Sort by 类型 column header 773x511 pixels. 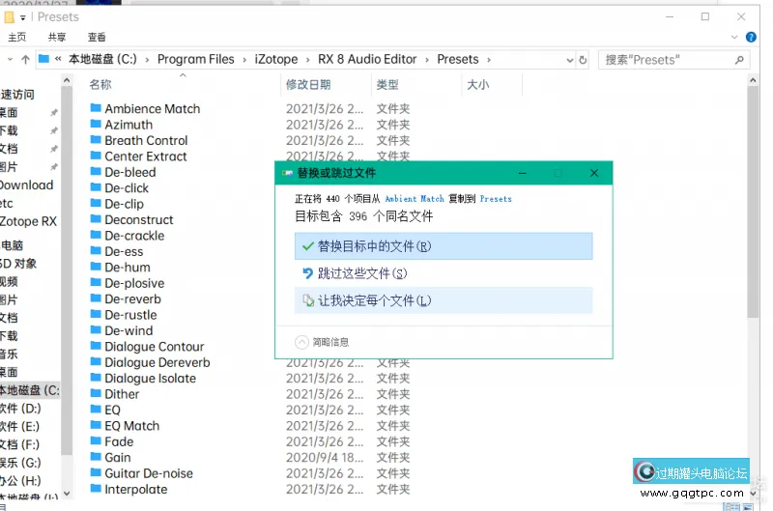pos(387,85)
